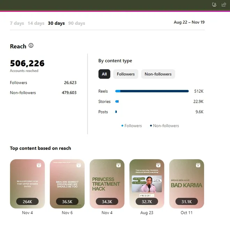
Task: Click the 31.1K reach badge
Action: [x=186, y=201]
